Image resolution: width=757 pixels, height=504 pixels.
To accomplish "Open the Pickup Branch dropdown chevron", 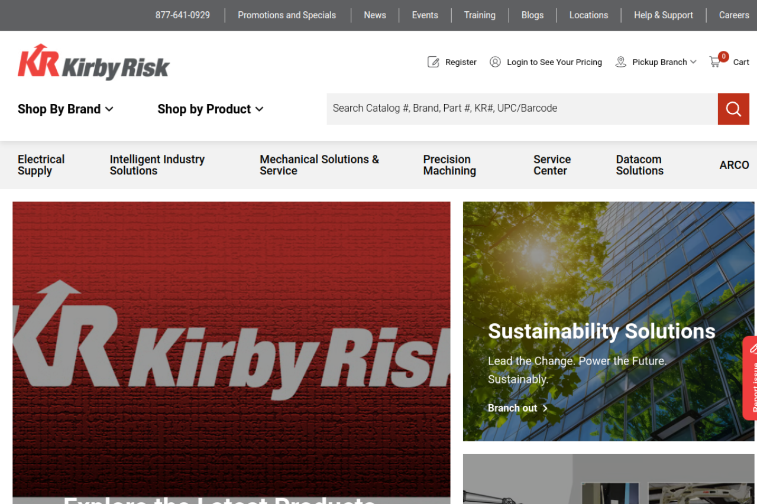I will click(x=693, y=62).
